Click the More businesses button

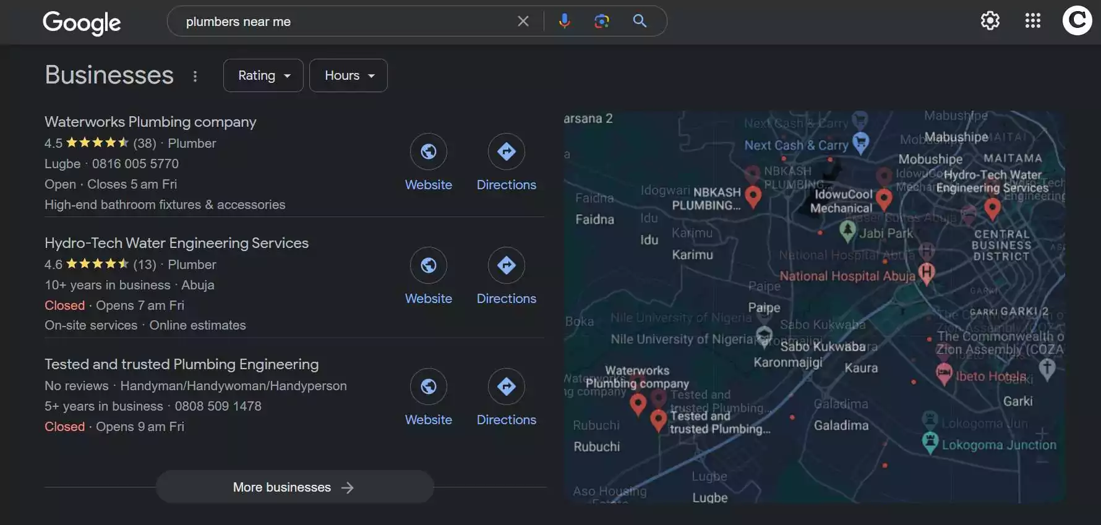[x=294, y=487]
